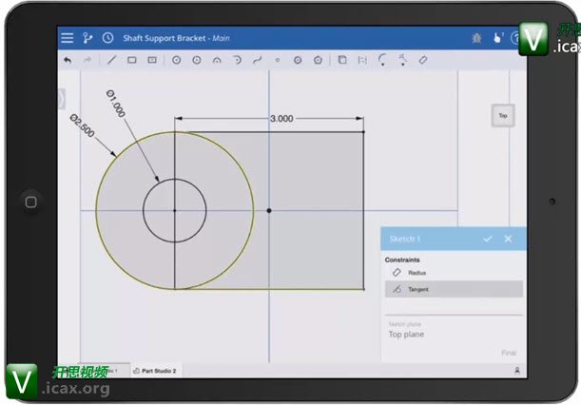Switch to Part Studio 2 tab
The height and width of the screenshot is (405, 581).
pos(155,370)
